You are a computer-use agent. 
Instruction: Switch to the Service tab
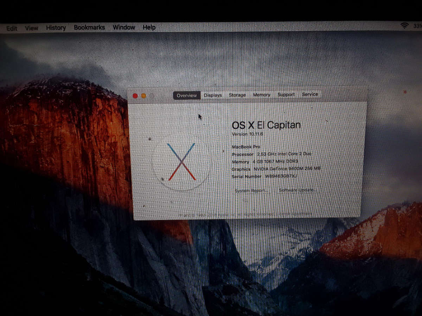(310, 94)
